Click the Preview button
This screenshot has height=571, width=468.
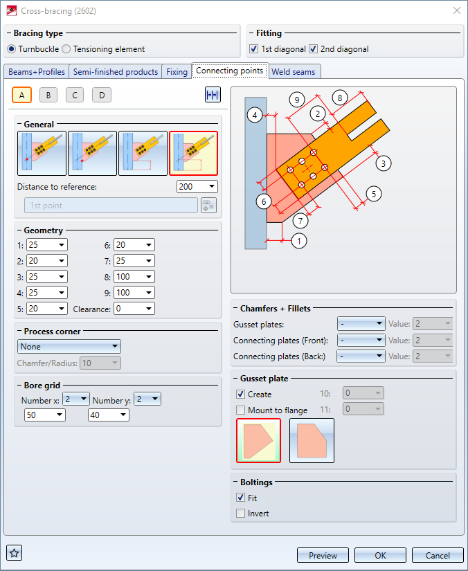pyautogui.click(x=323, y=555)
